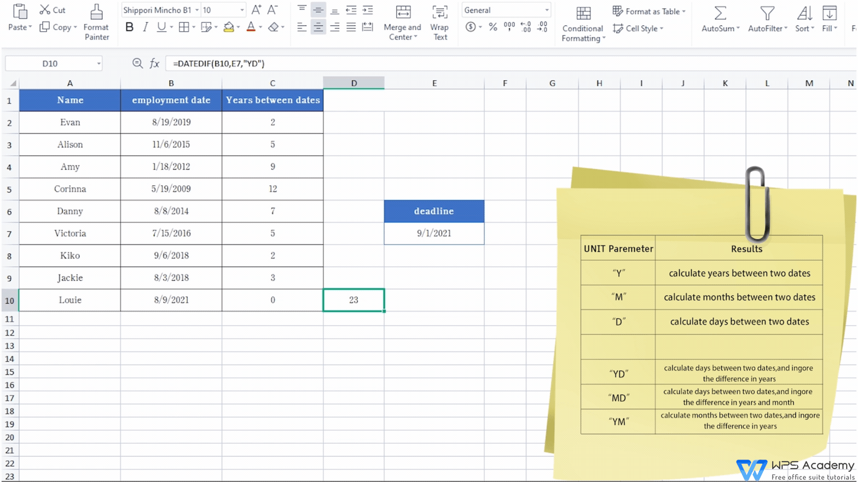
Task: Toggle italic formatting
Action: click(145, 27)
